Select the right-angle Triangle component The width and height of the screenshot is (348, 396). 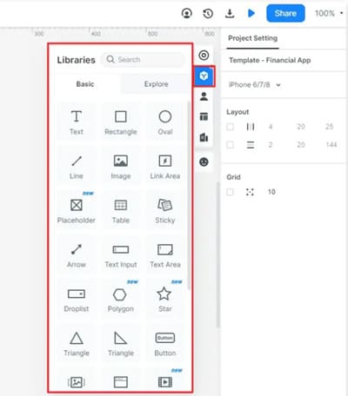(x=121, y=344)
